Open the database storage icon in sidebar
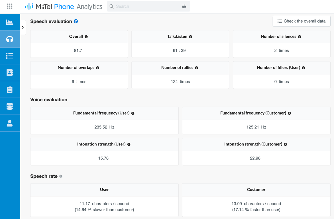The width and height of the screenshot is (334, 219). pyautogui.click(x=10, y=106)
